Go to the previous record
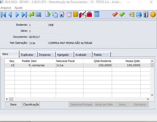157x122 pixels. click(10, 15)
